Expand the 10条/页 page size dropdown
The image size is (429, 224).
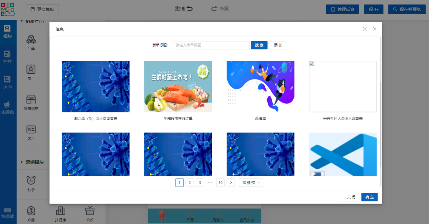pyautogui.click(x=251, y=183)
